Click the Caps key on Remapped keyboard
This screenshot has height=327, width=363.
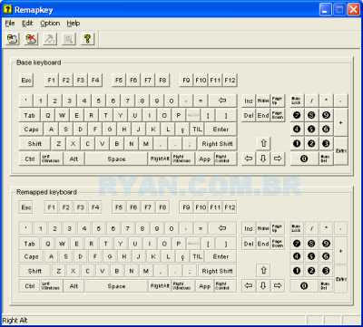pos(31,257)
